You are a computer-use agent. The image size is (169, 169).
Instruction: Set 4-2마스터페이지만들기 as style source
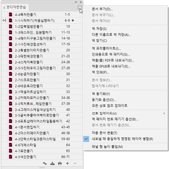[4, 133]
